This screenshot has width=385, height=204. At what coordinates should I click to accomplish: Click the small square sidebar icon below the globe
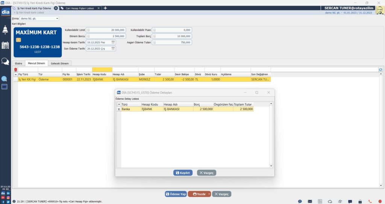point(4,87)
